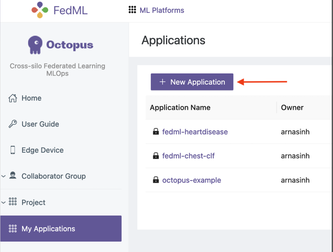Click the New Application button
Viewport: 333px width, 252px height.
coord(192,82)
